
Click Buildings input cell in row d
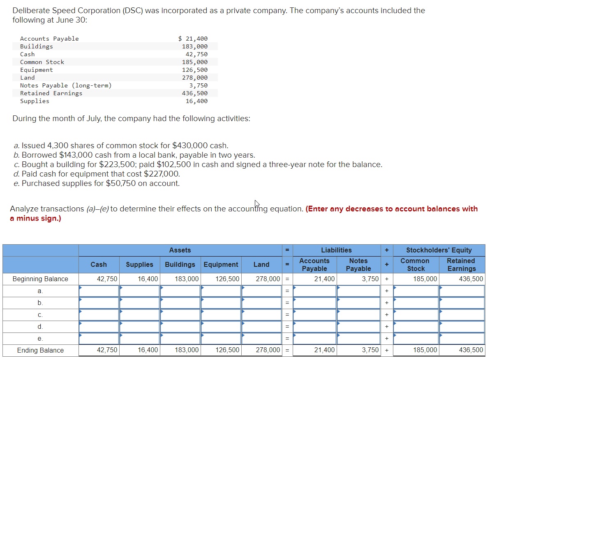[180, 327]
